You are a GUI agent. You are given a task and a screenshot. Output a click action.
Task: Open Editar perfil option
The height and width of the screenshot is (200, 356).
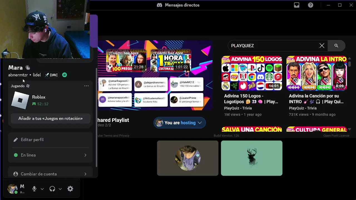pos(50,140)
